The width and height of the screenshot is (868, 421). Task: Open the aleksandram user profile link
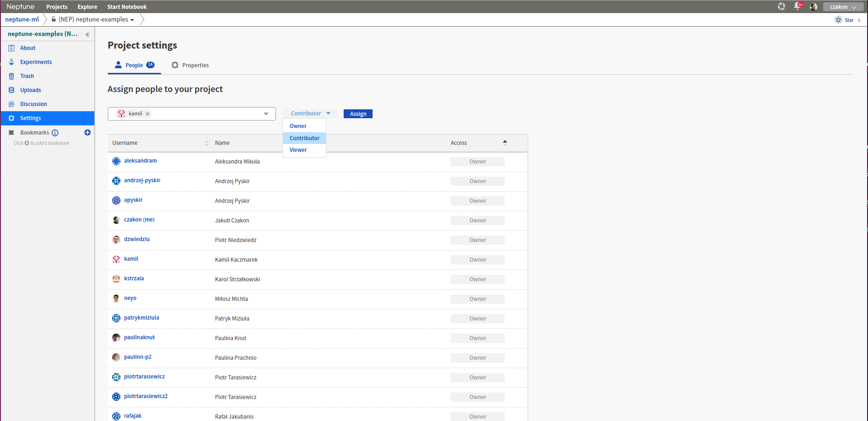pyautogui.click(x=141, y=161)
